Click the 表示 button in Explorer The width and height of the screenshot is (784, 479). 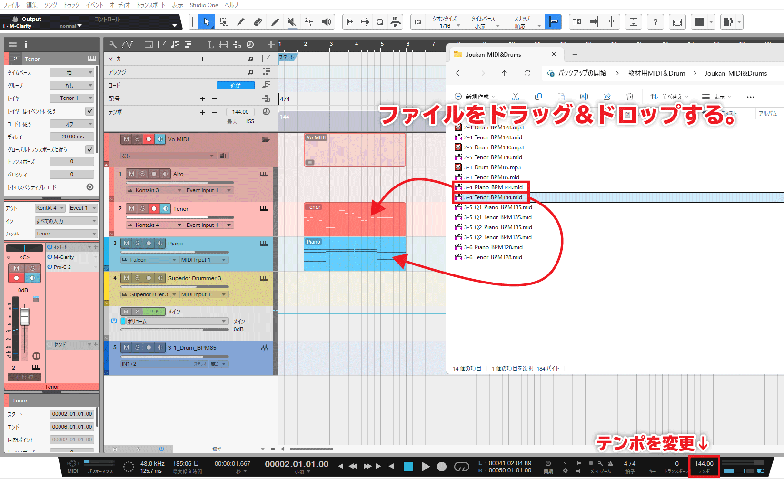(x=716, y=97)
